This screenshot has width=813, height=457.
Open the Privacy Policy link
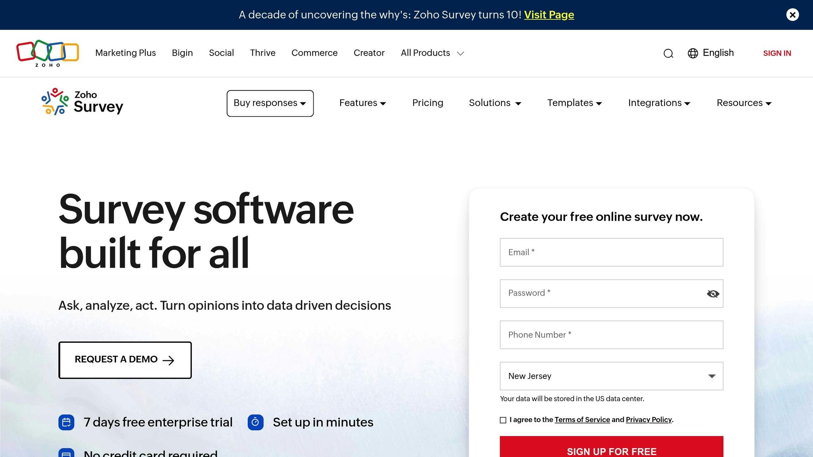(649, 420)
